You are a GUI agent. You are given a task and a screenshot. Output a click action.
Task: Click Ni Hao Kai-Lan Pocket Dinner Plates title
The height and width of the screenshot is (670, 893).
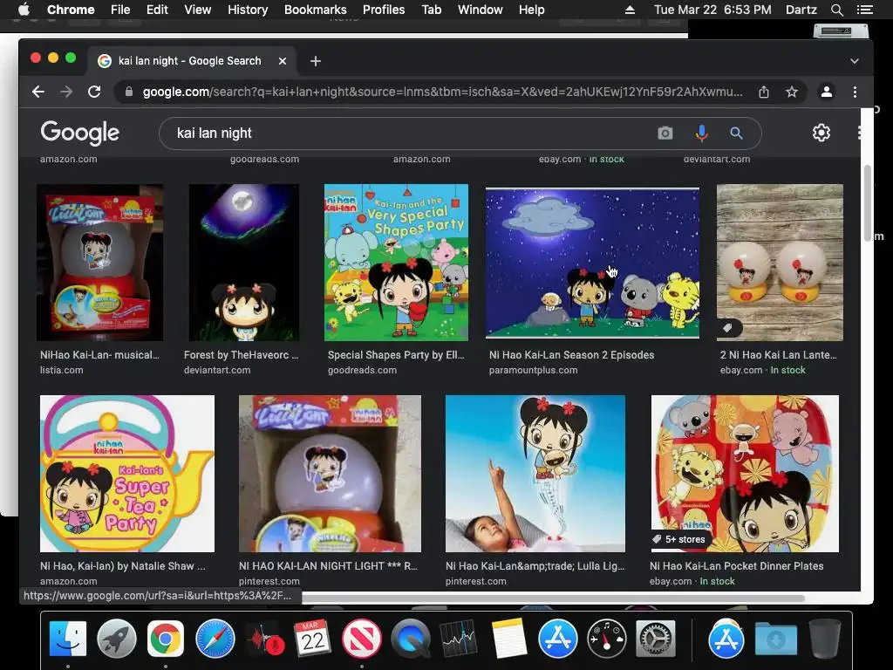[x=736, y=565]
